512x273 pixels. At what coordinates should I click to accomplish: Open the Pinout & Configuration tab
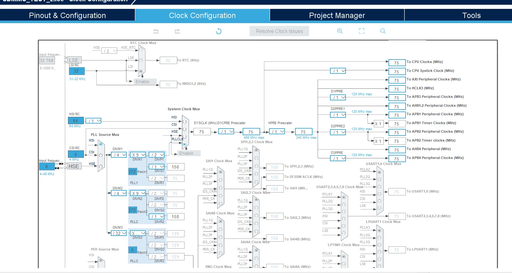[67, 16]
